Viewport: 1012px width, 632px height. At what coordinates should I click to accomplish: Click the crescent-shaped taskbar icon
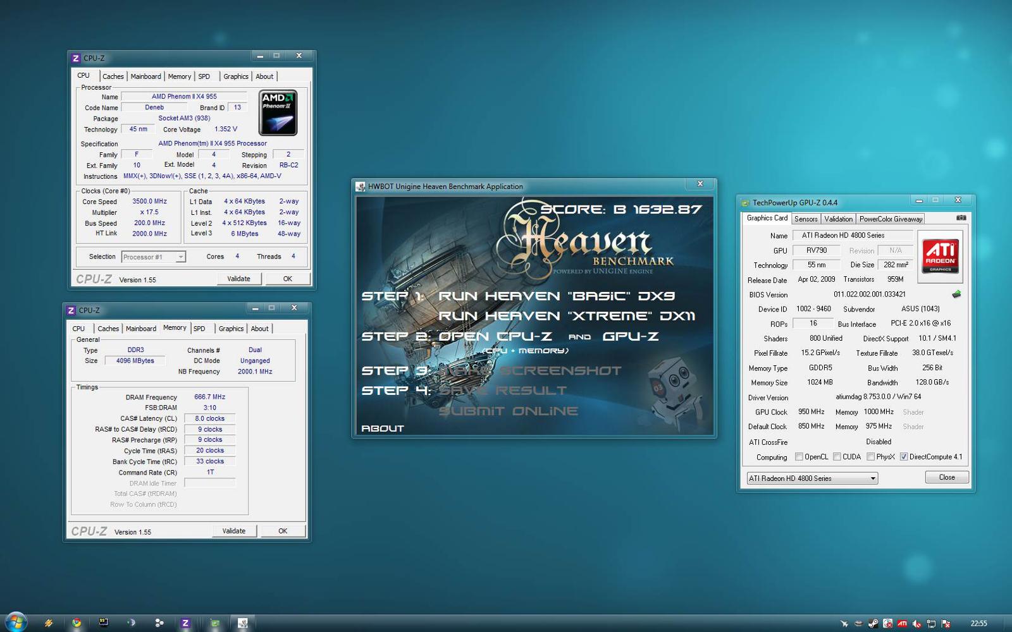pos(131,623)
